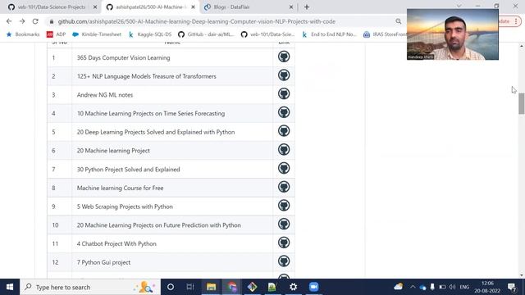Open GitHub link for Time Series Forecasting projects
The width and height of the screenshot is (525, 295).
284,112
